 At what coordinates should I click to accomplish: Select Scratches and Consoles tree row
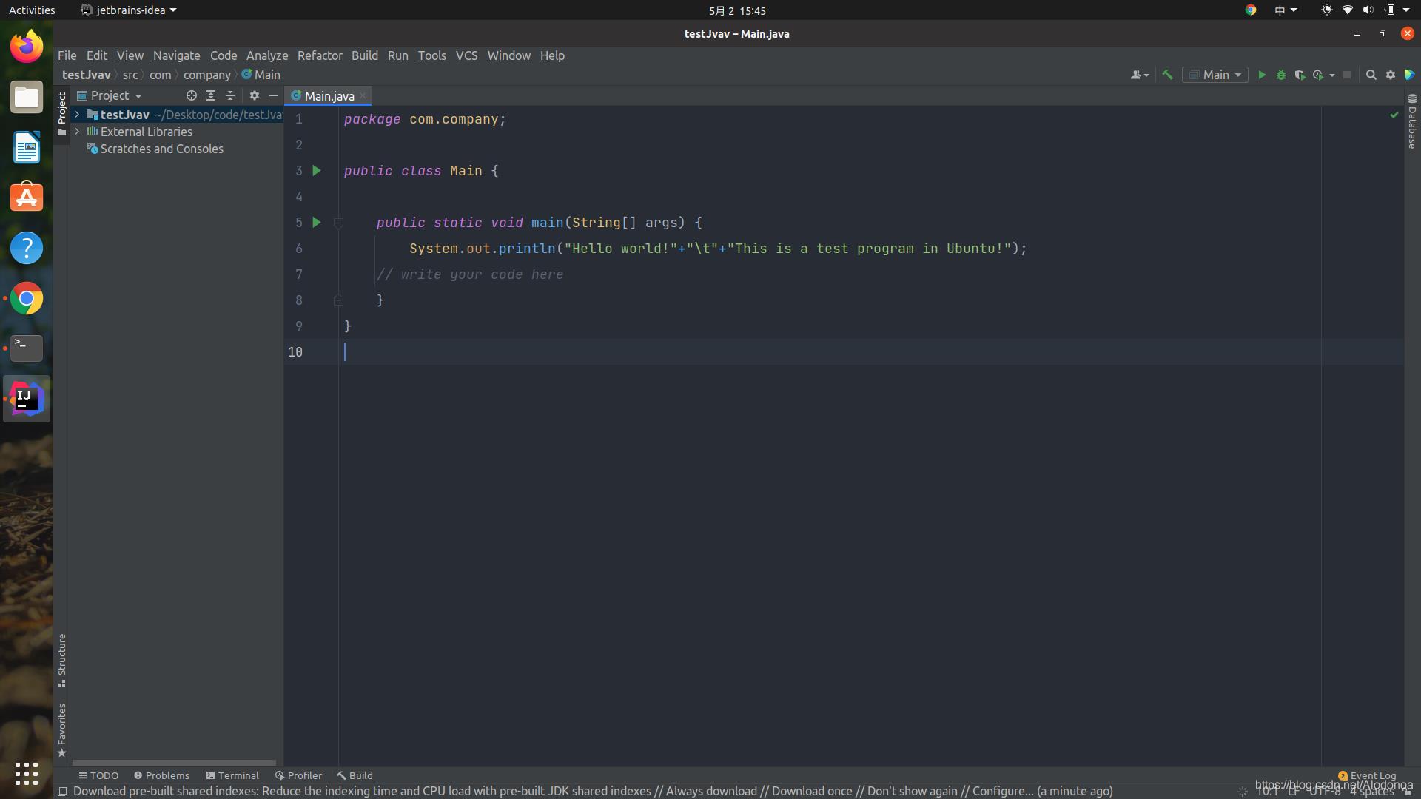coord(177,149)
